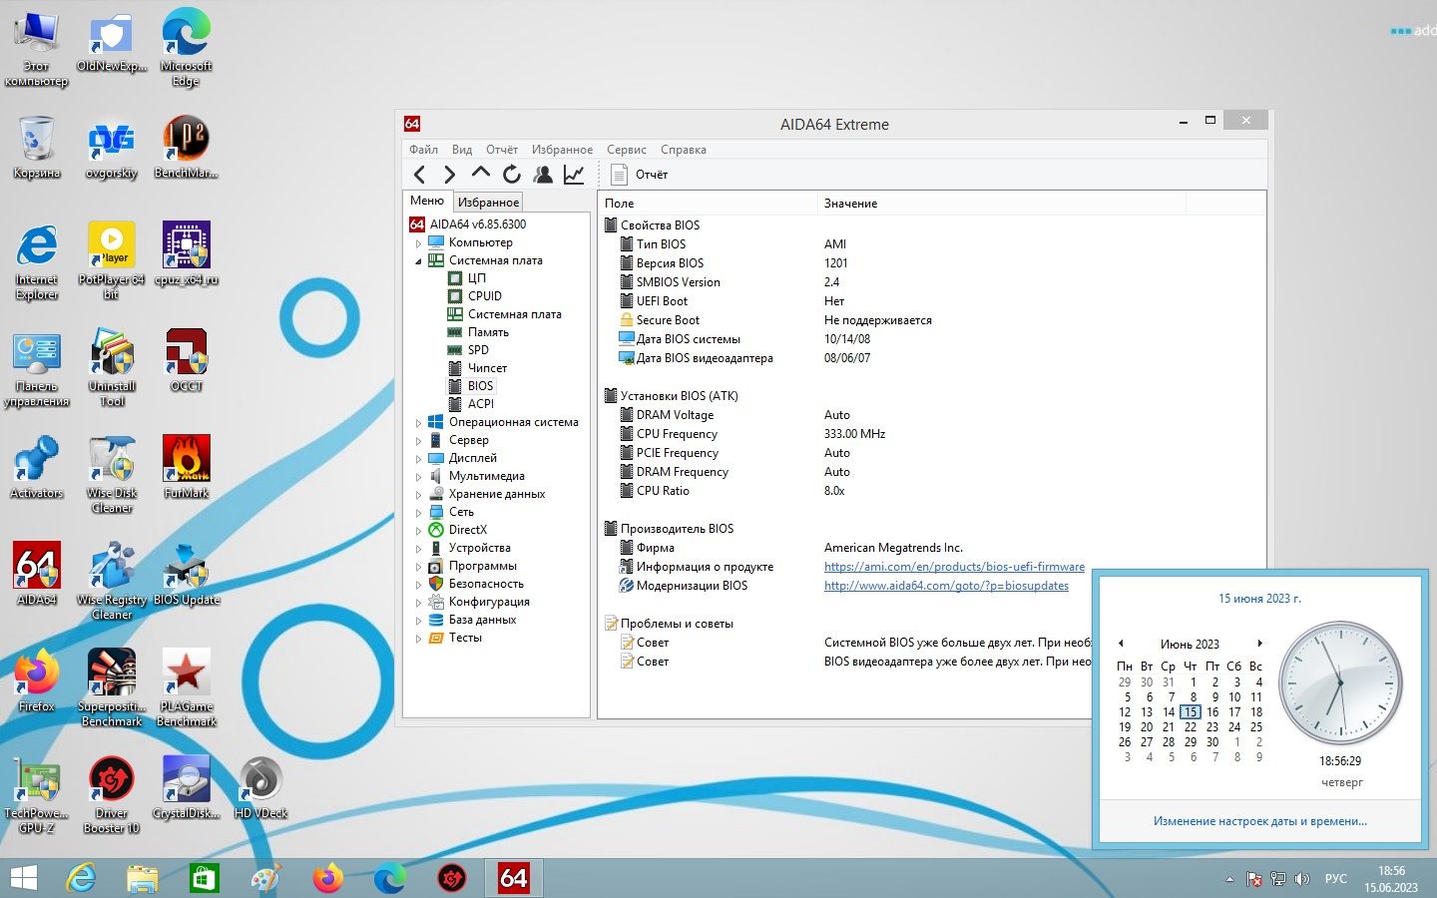
Task: Select the Чипсет tree item
Action: pyautogui.click(x=487, y=368)
